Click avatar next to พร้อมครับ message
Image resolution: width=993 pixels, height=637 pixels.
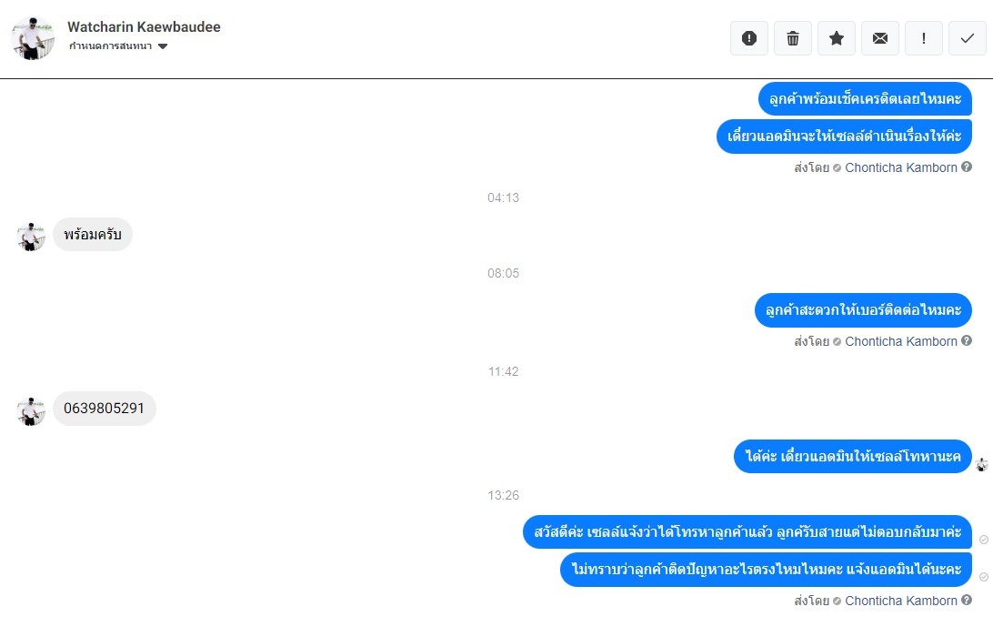point(30,237)
